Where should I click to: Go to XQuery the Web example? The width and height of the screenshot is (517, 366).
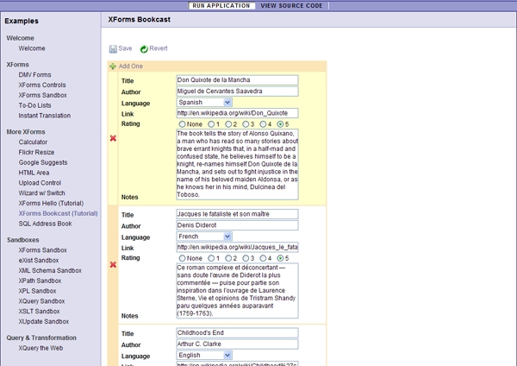pyautogui.click(x=40, y=348)
